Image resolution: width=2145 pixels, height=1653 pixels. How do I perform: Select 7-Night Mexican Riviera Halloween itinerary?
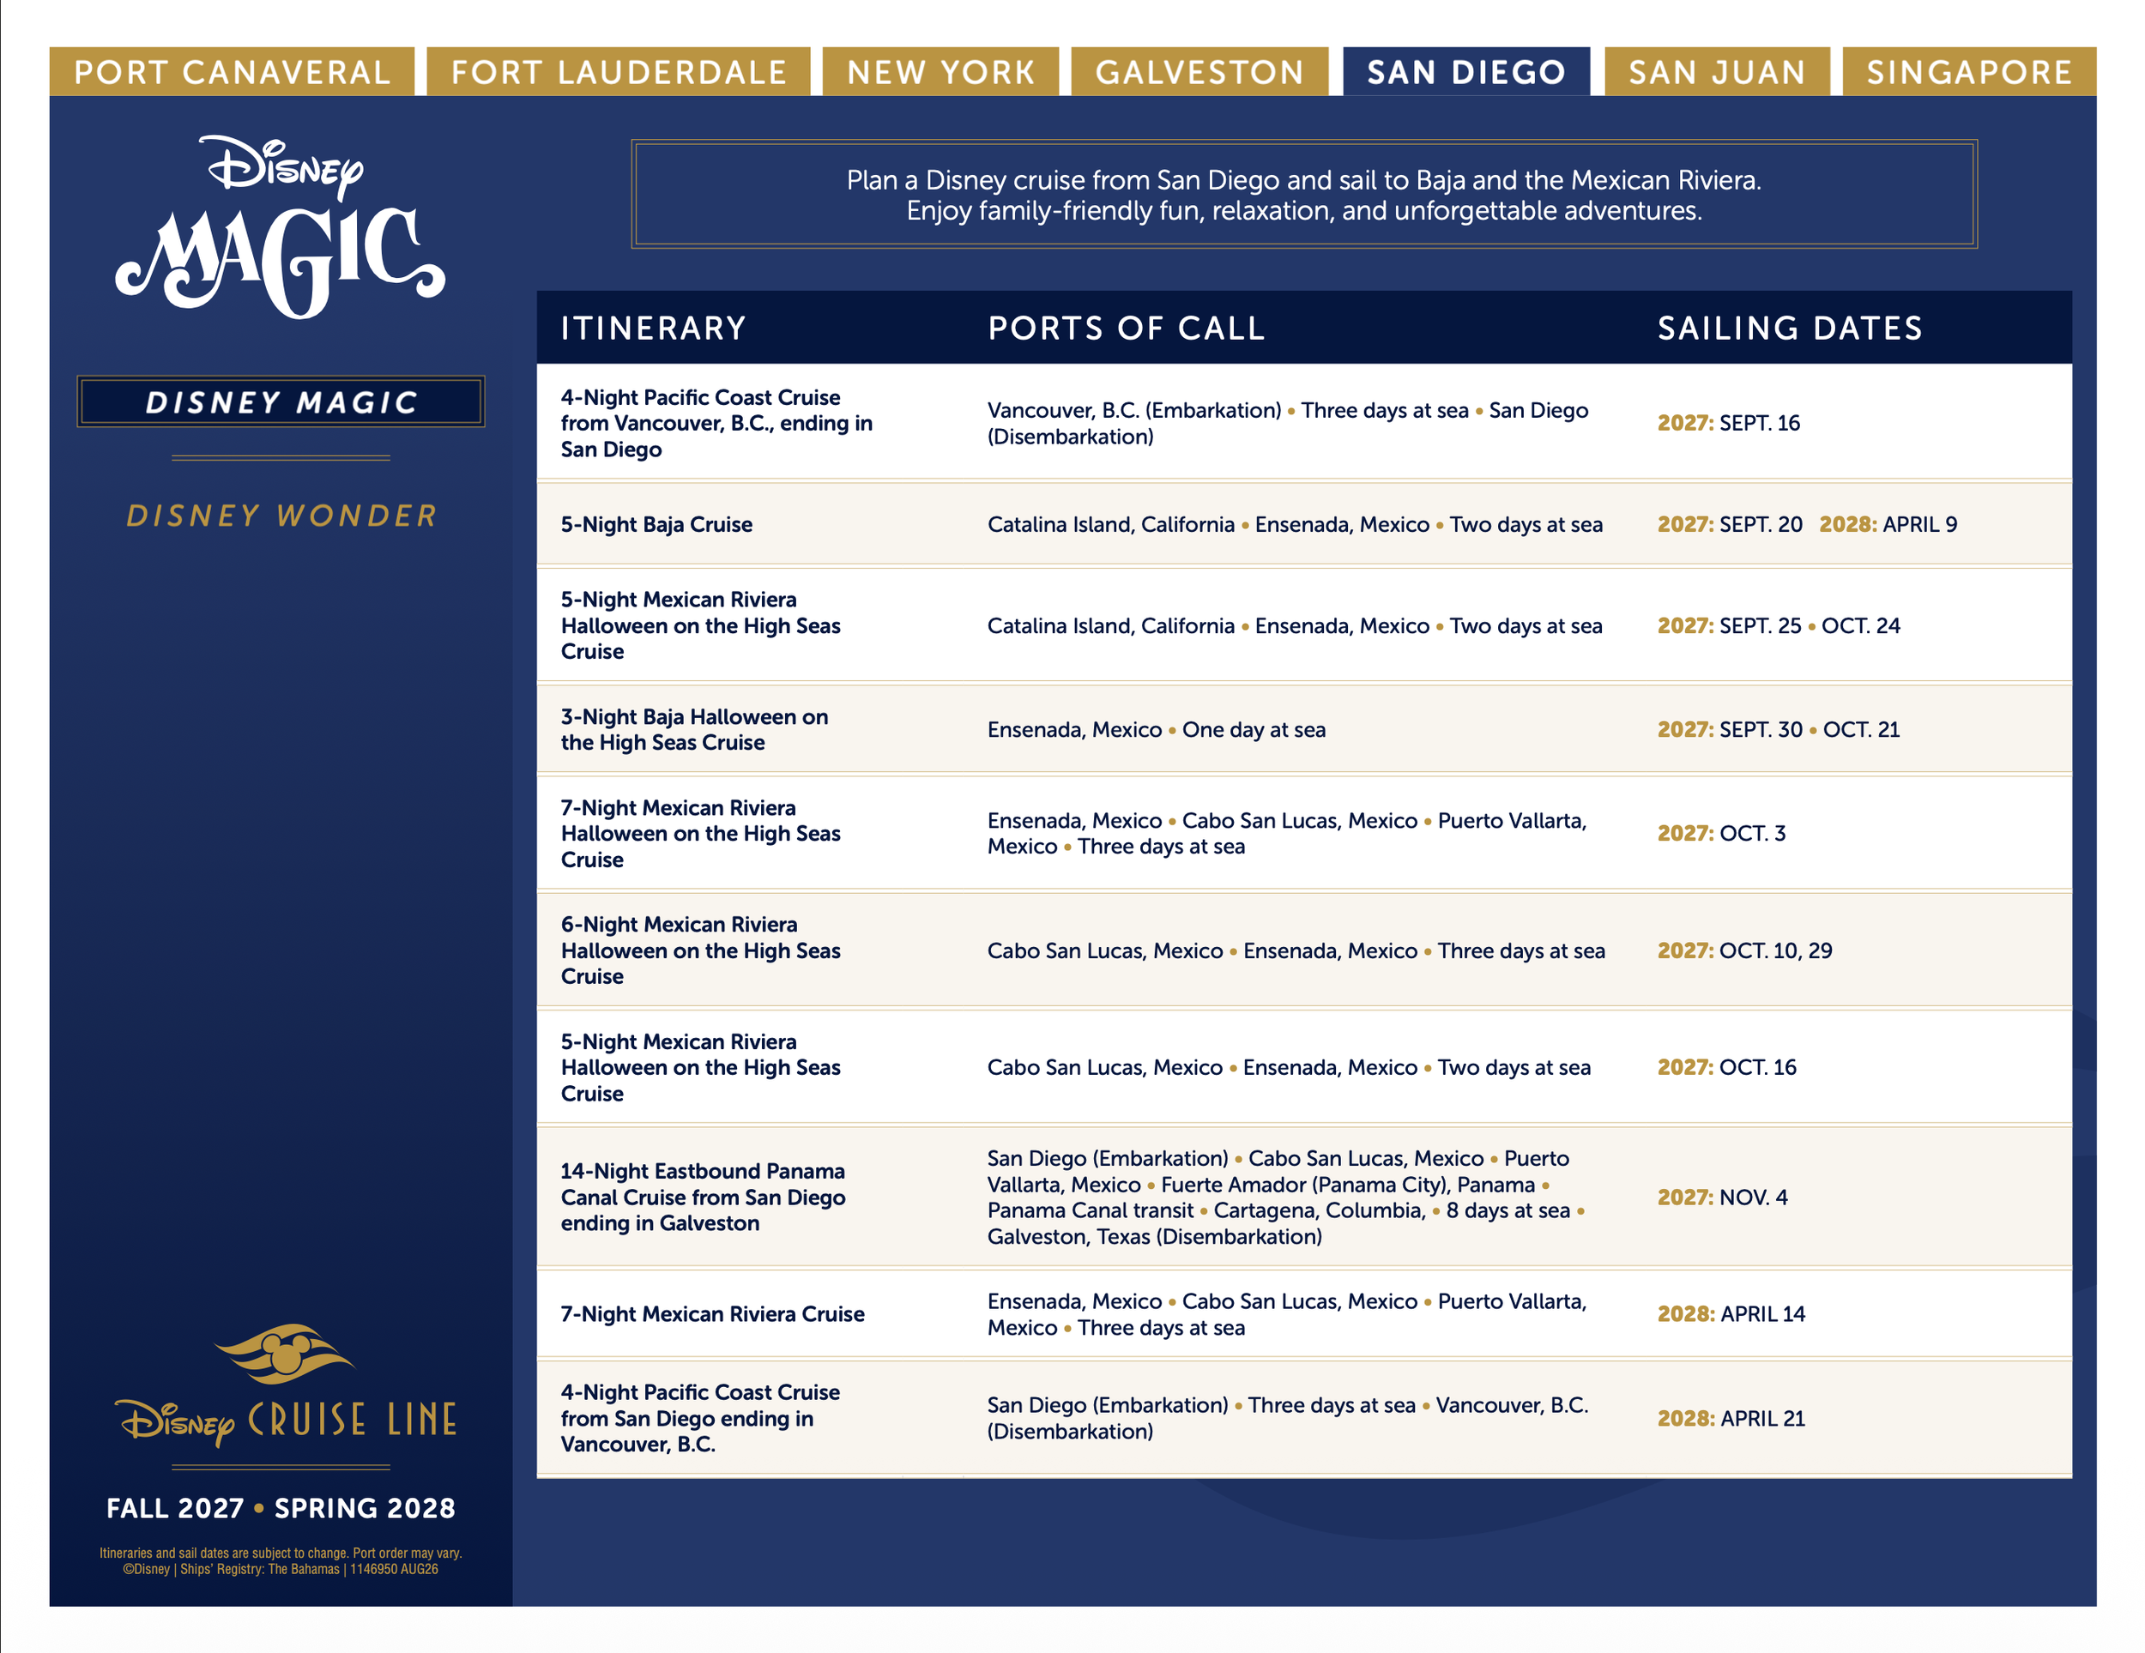click(x=700, y=834)
